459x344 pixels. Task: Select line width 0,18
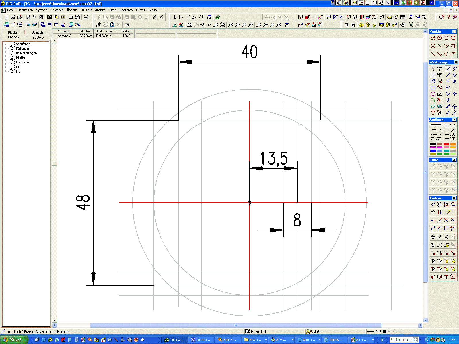450,126
